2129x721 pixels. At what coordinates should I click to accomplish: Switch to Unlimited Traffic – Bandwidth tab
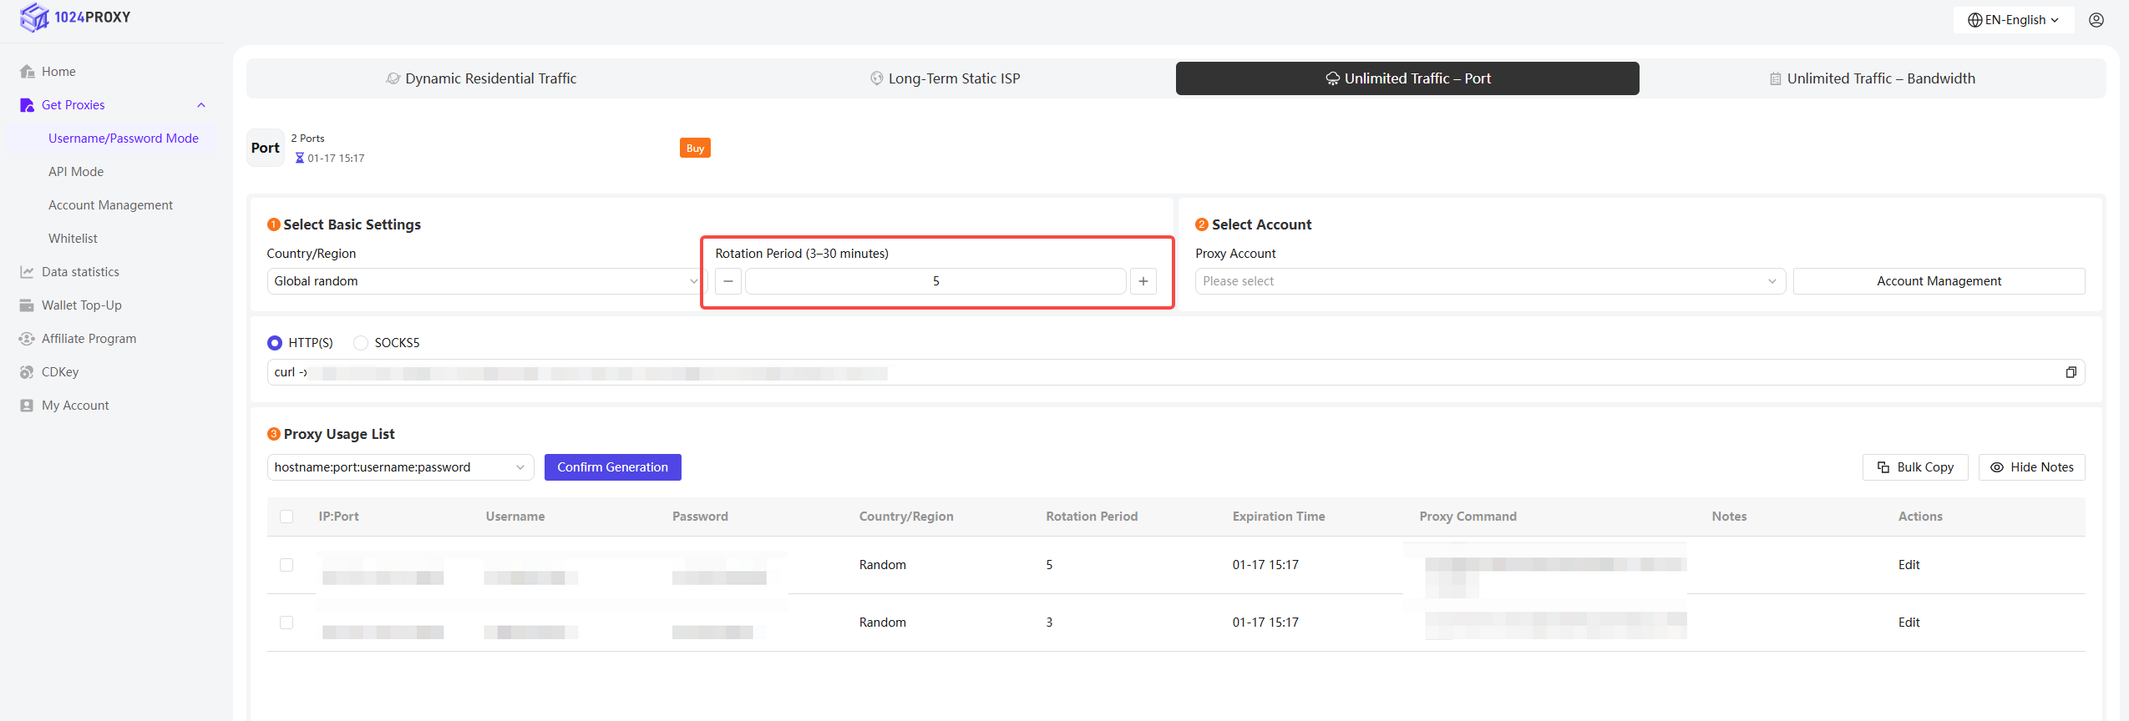[x=1872, y=78]
